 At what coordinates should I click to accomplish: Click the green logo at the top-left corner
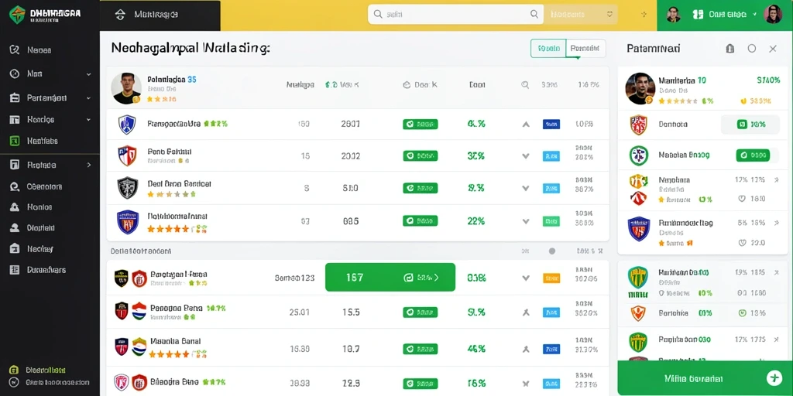17,15
